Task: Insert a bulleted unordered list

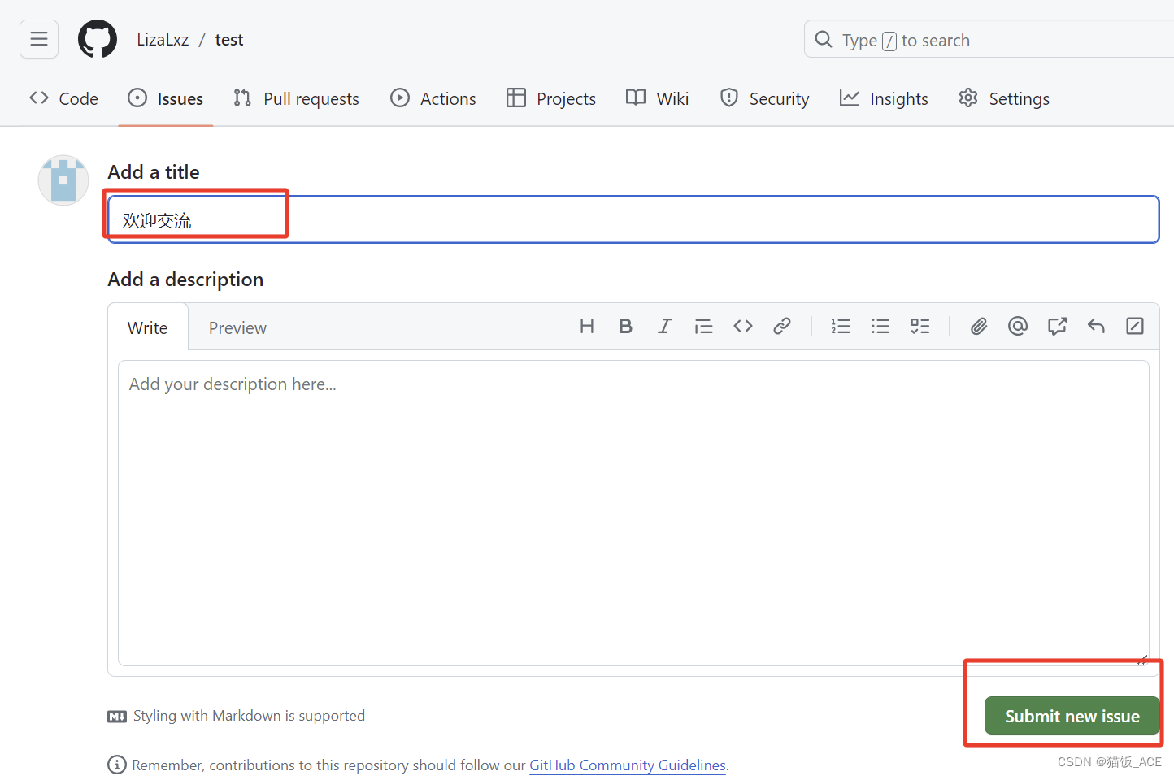Action: pos(880,327)
